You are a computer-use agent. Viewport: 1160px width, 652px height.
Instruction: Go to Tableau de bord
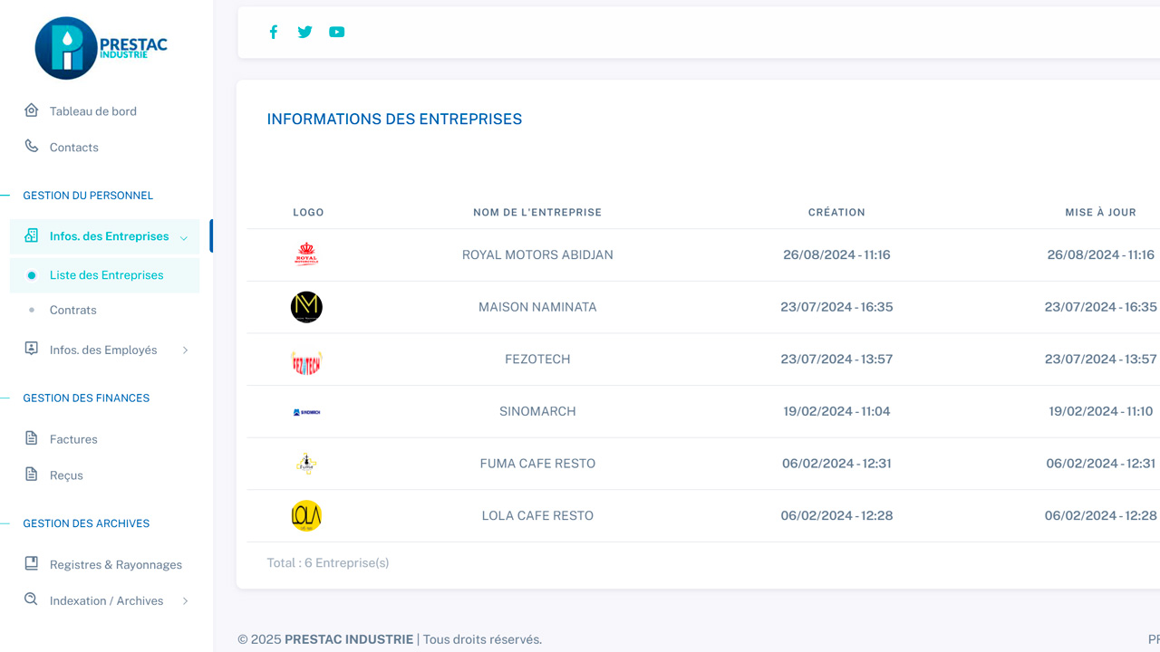click(92, 111)
